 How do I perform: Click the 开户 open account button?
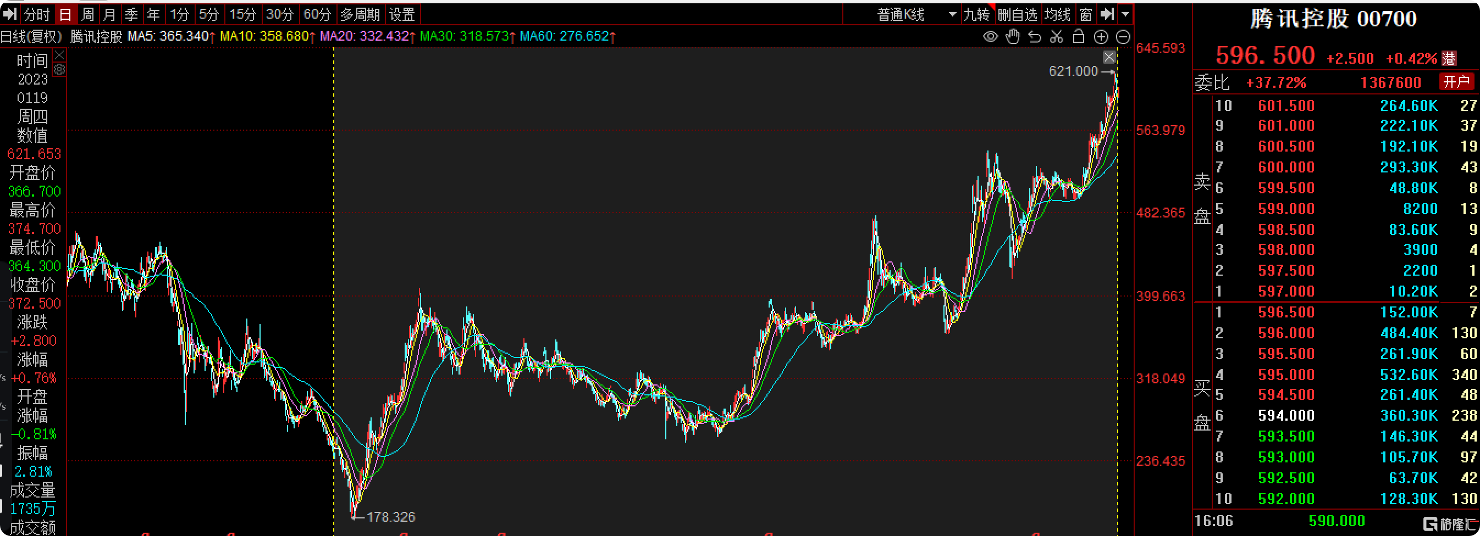(1456, 81)
